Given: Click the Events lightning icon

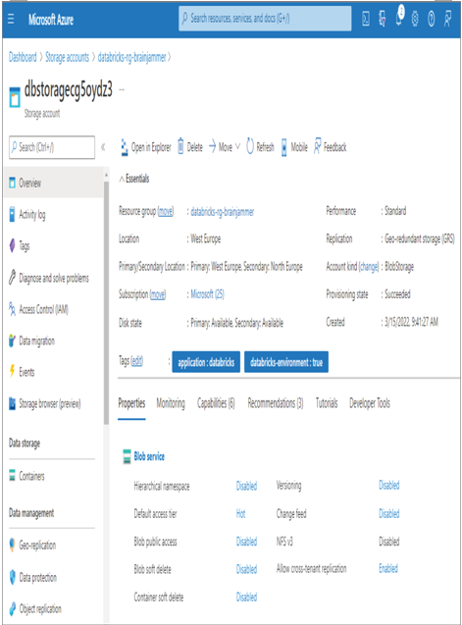Looking at the screenshot, I should coord(13,371).
